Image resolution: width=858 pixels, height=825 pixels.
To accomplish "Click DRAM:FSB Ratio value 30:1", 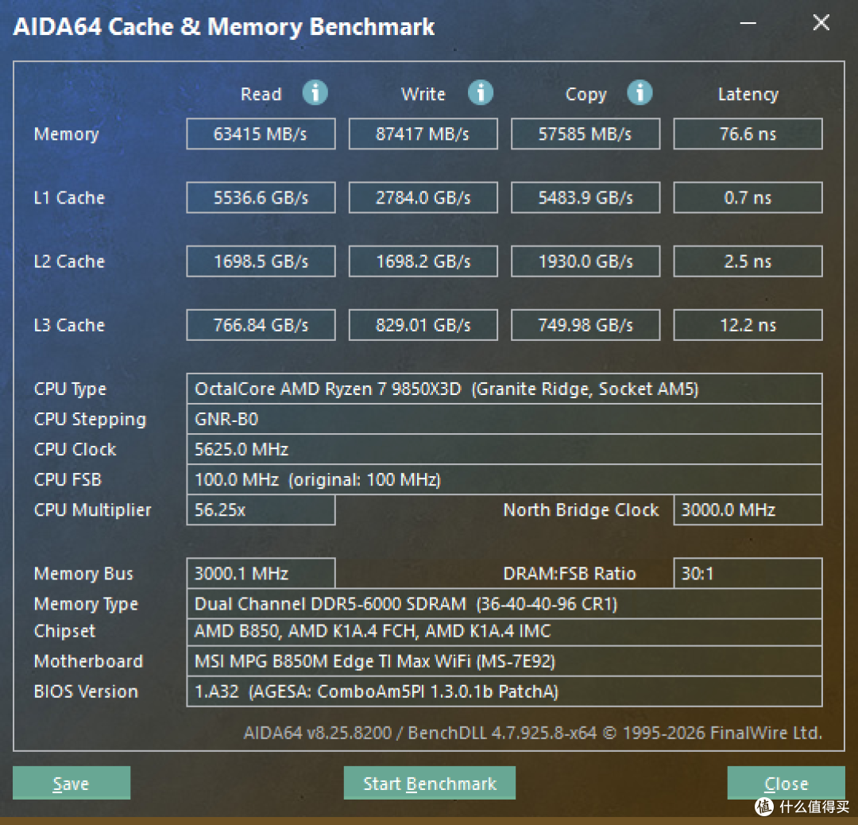I will [x=748, y=573].
